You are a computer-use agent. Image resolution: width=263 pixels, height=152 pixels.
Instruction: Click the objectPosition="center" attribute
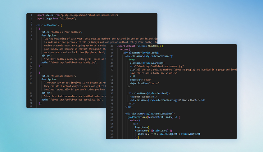(145, 83)
